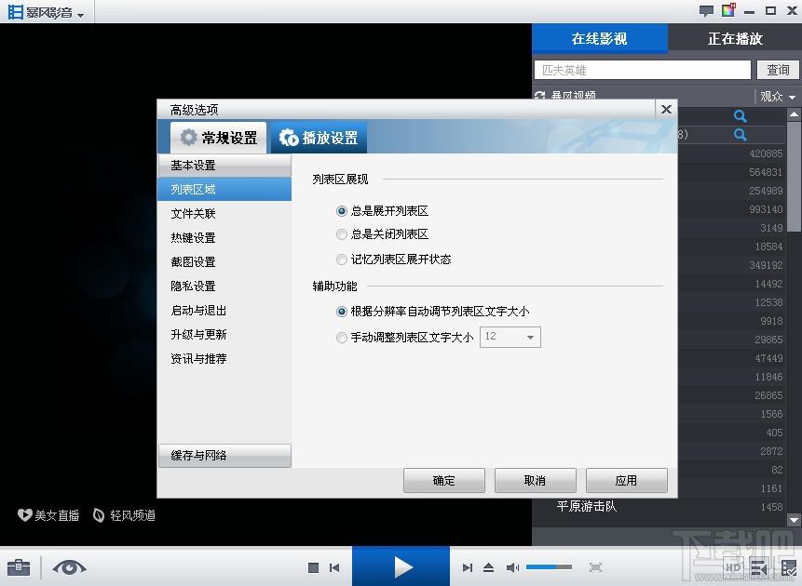Enable 手动调整列表区文字大小
Viewport: 802px width, 586px height.
342,337
